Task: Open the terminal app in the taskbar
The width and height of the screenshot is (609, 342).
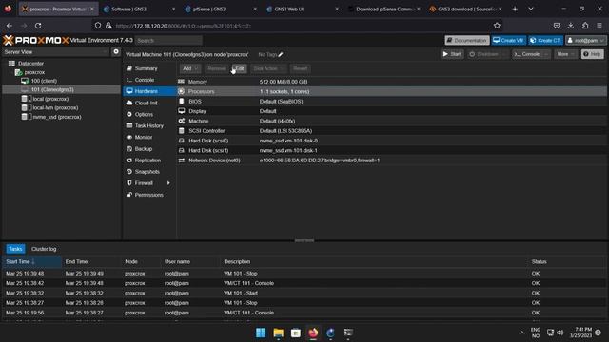Action: click(348, 332)
